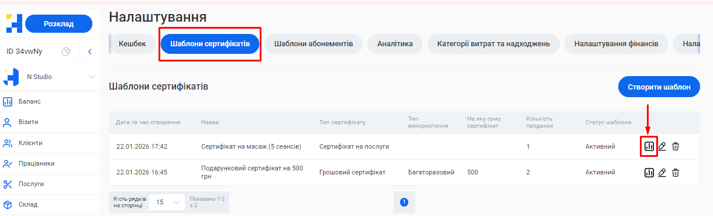The image size is (713, 216).
Task: Click the 500 amount cell
Action: [473, 173]
